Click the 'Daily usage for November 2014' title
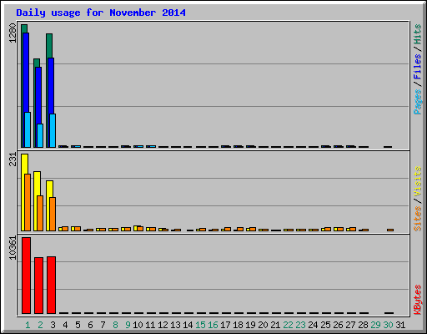 point(101,13)
